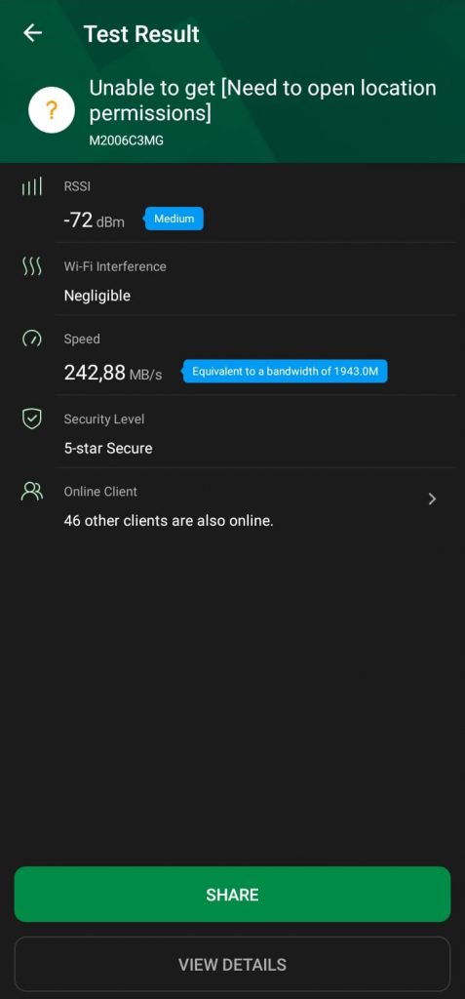
Task: Open VIEW DETAILS button
Action: click(232, 964)
